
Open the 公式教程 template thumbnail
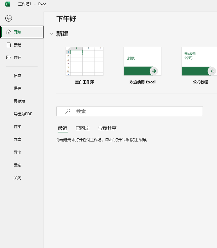[x=199, y=61]
